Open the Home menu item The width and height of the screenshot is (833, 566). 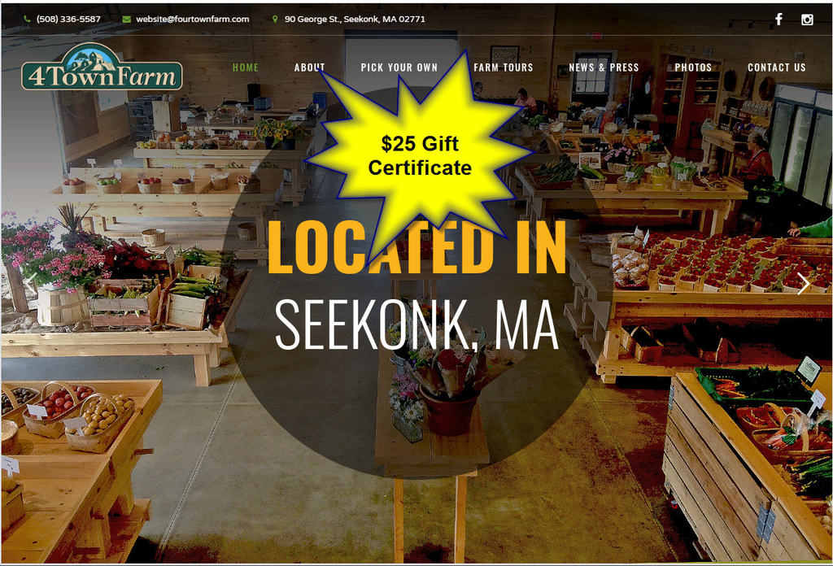click(x=246, y=67)
